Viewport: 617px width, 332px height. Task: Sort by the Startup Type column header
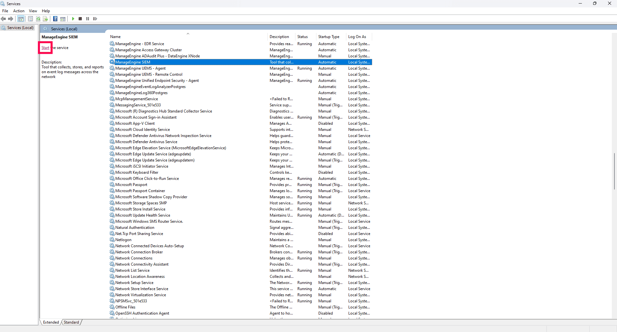[x=331, y=37]
